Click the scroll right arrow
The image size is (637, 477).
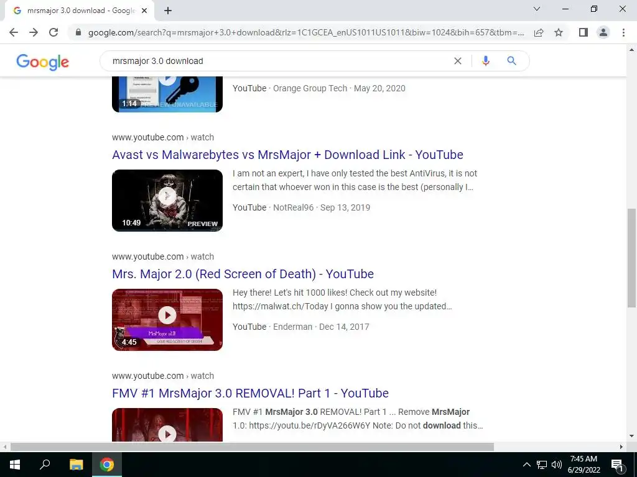click(x=621, y=447)
